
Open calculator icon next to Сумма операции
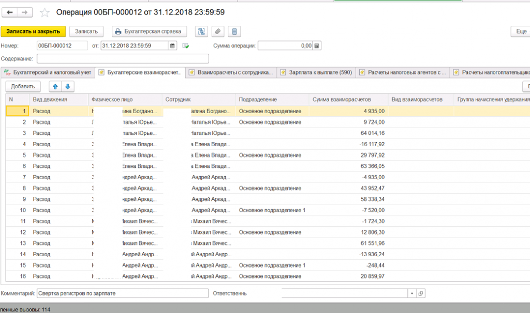coord(317,45)
